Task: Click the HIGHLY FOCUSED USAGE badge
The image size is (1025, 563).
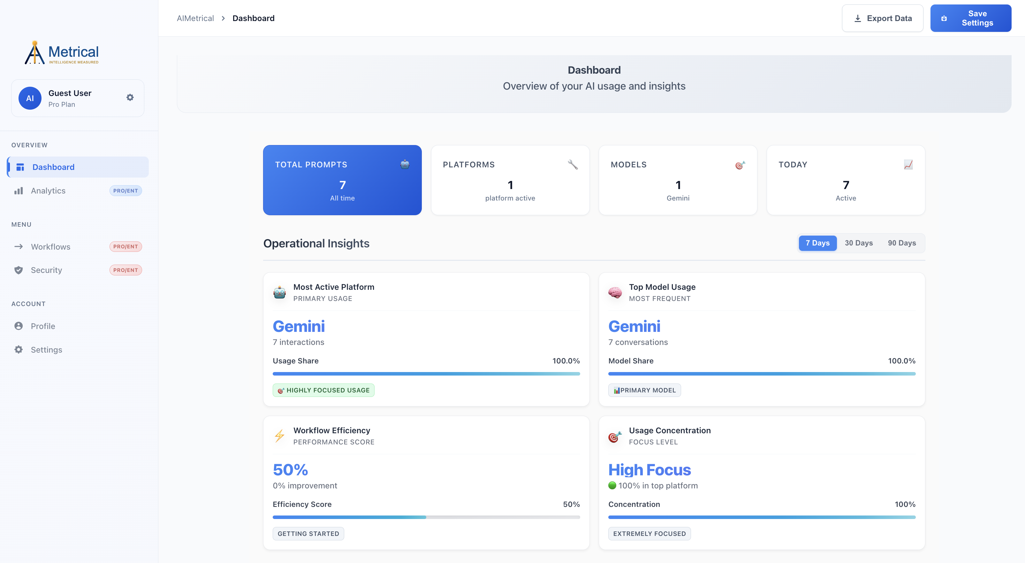Action: (x=323, y=390)
